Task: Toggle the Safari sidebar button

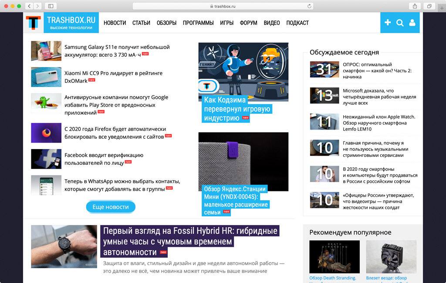Action: tap(51, 6)
